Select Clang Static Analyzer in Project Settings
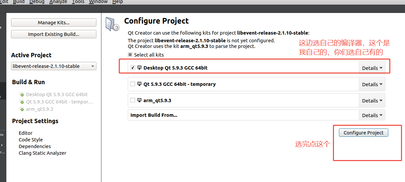 tap(42, 153)
